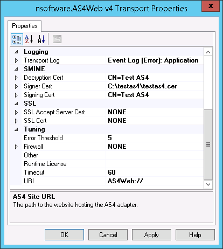Expand the Signer Cert property

coord(16,86)
